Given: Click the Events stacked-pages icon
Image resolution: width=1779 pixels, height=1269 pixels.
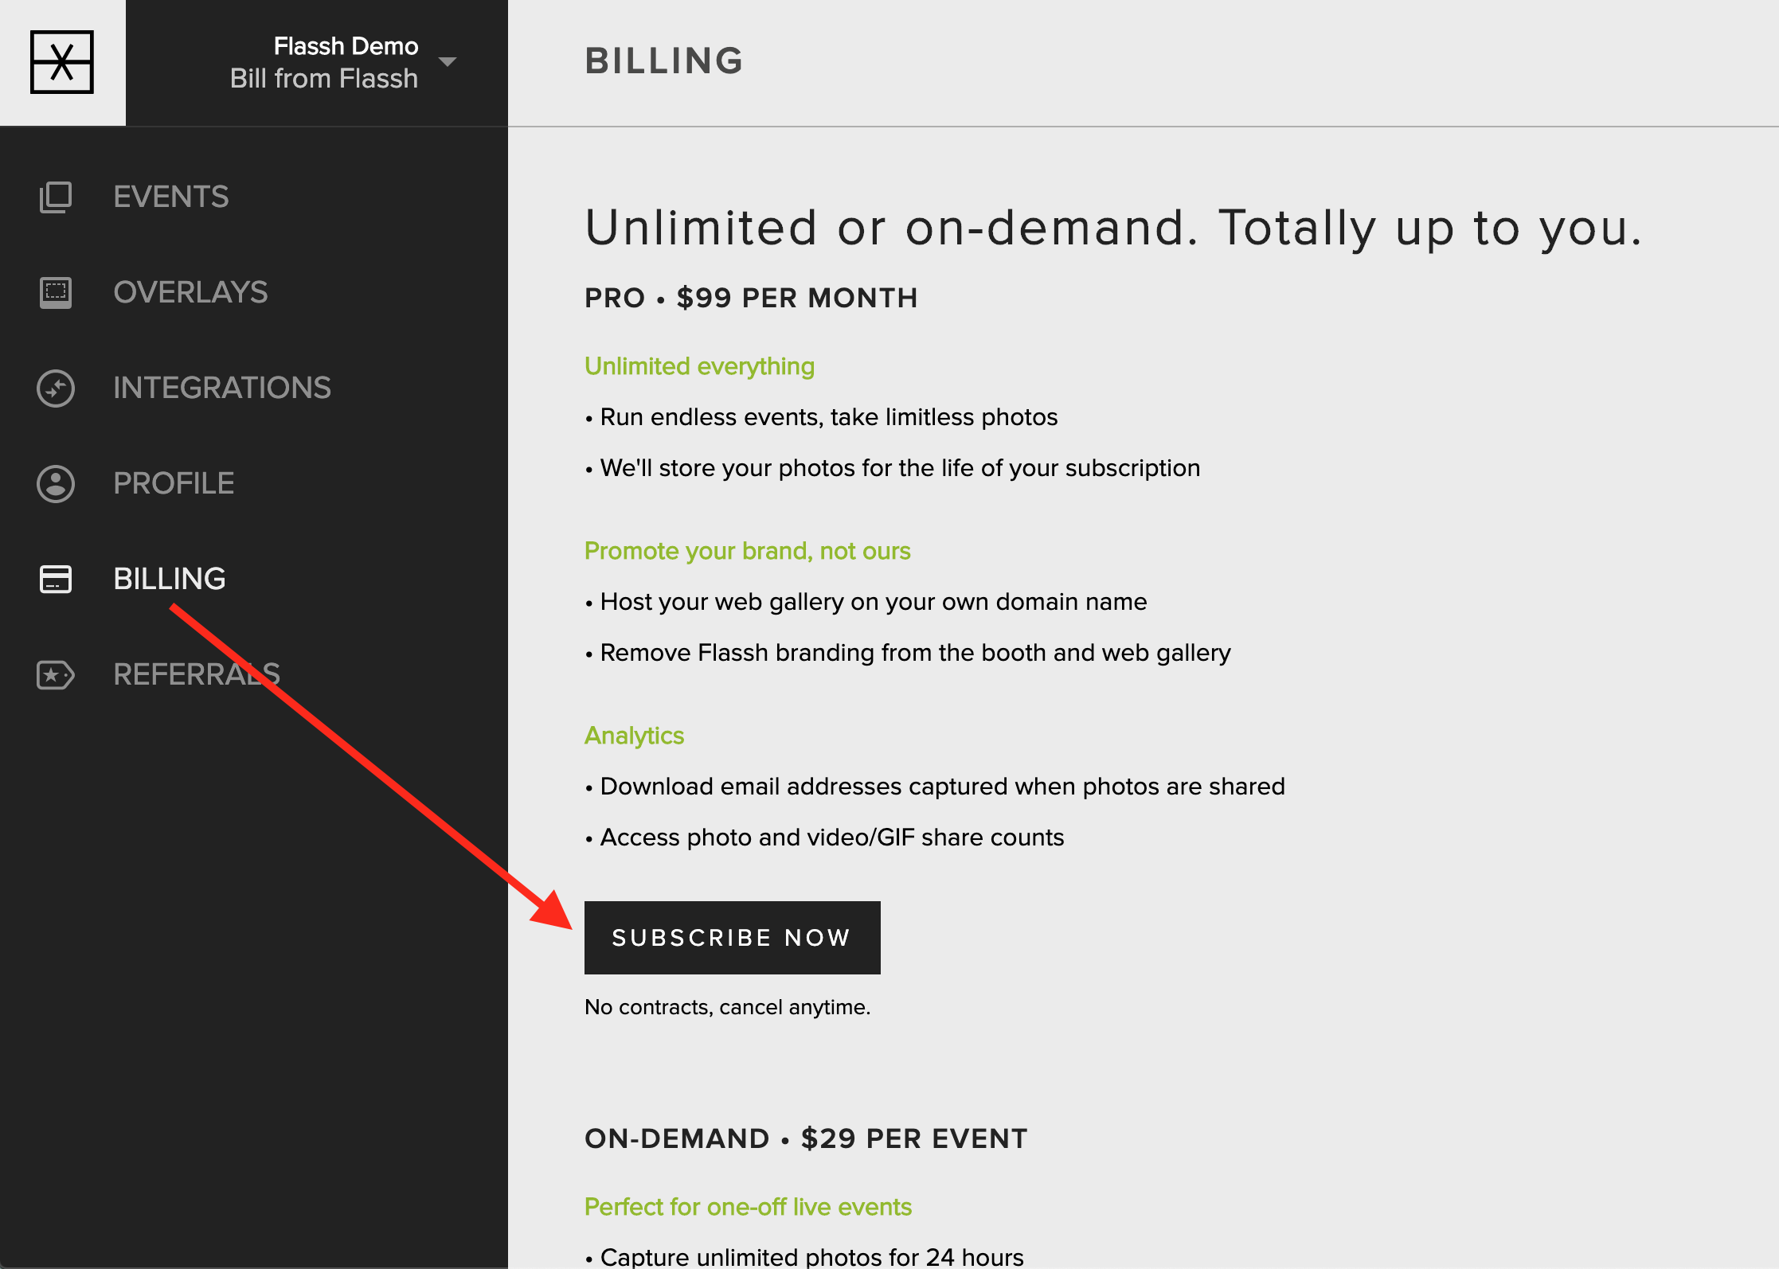Looking at the screenshot, I should coord(56,197).
